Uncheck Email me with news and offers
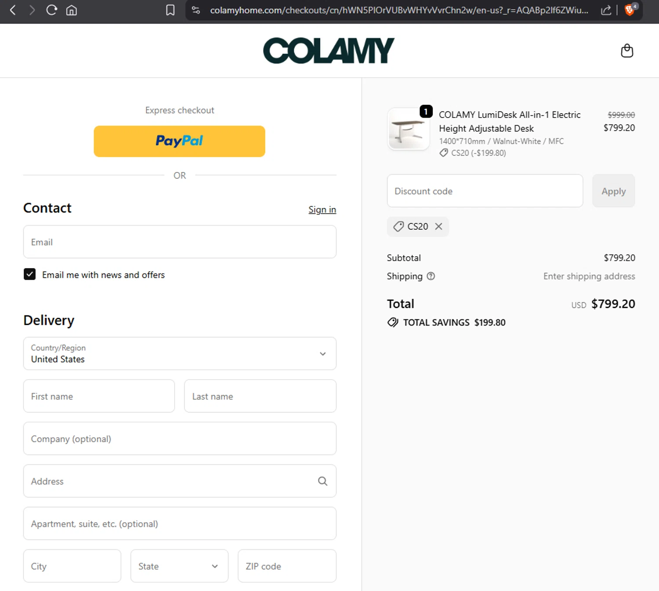This screenshot has height=591, width=659. [x=29, y=275]
